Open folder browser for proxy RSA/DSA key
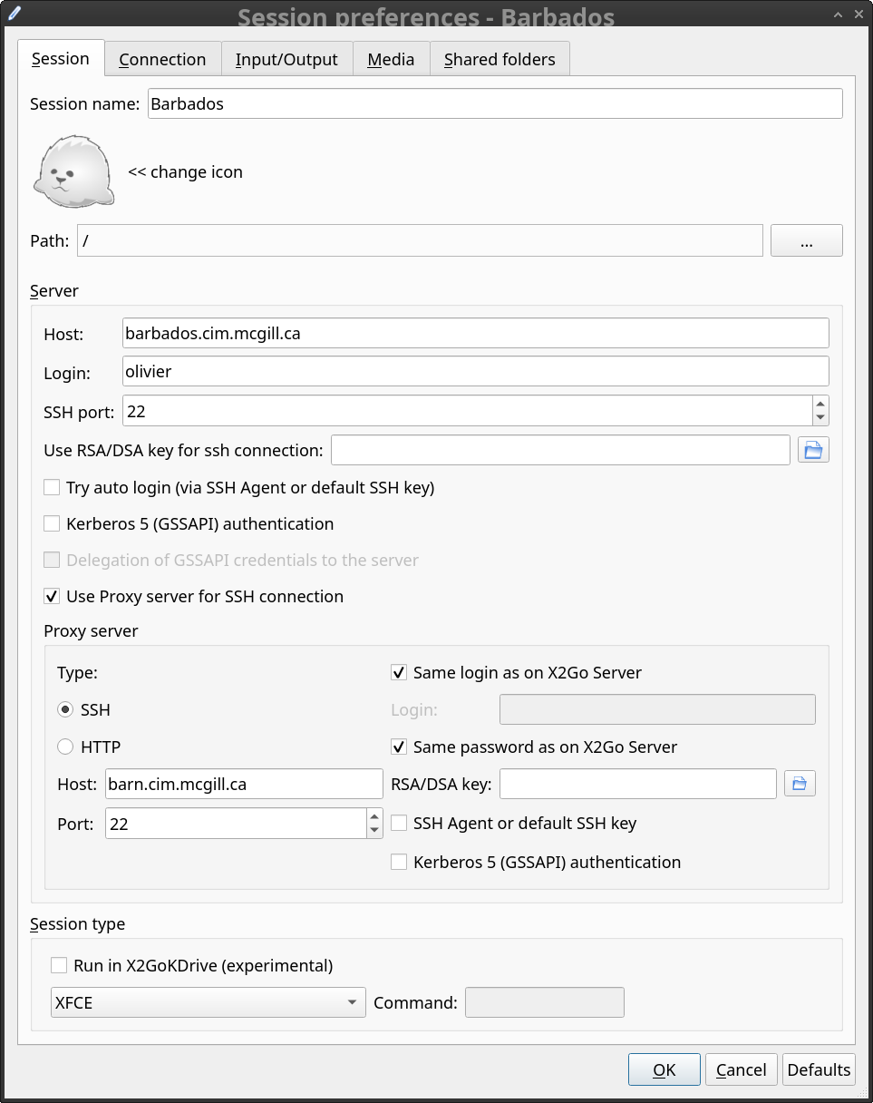 click(x=799, y=784)
